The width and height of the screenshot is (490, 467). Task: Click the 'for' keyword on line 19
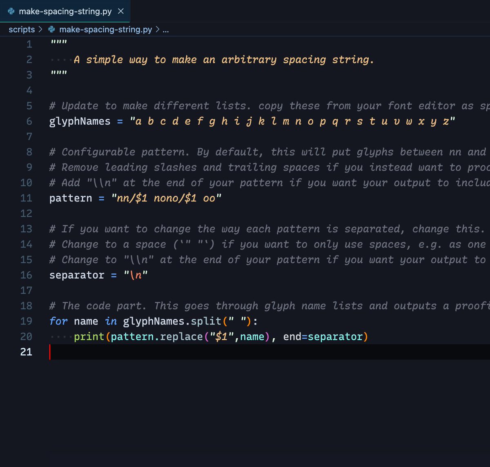coord(58,321)
